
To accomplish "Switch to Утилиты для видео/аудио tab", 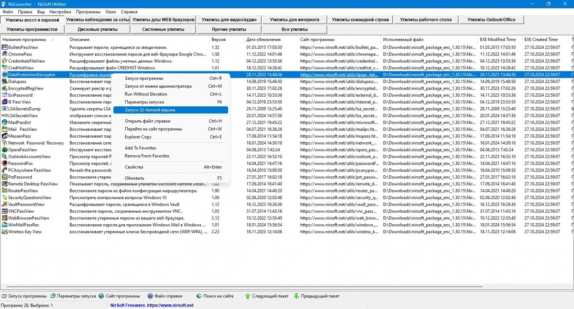I will tap(229, 20).
